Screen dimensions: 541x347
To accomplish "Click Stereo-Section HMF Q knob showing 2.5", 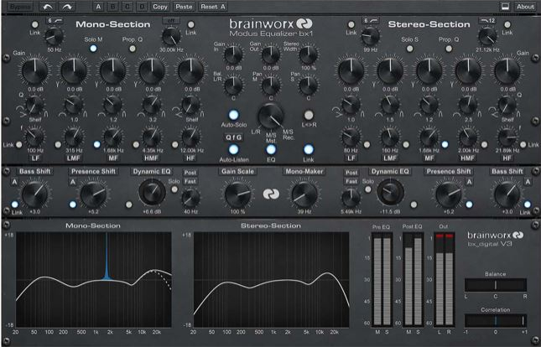I will (x=468, y=106).
